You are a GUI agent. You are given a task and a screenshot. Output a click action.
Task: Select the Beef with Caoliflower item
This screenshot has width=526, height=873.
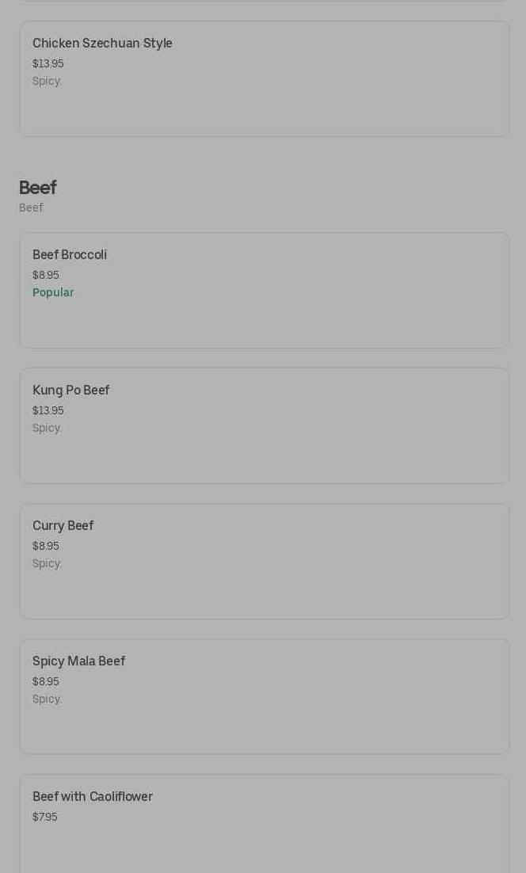(x=93, y=797)
